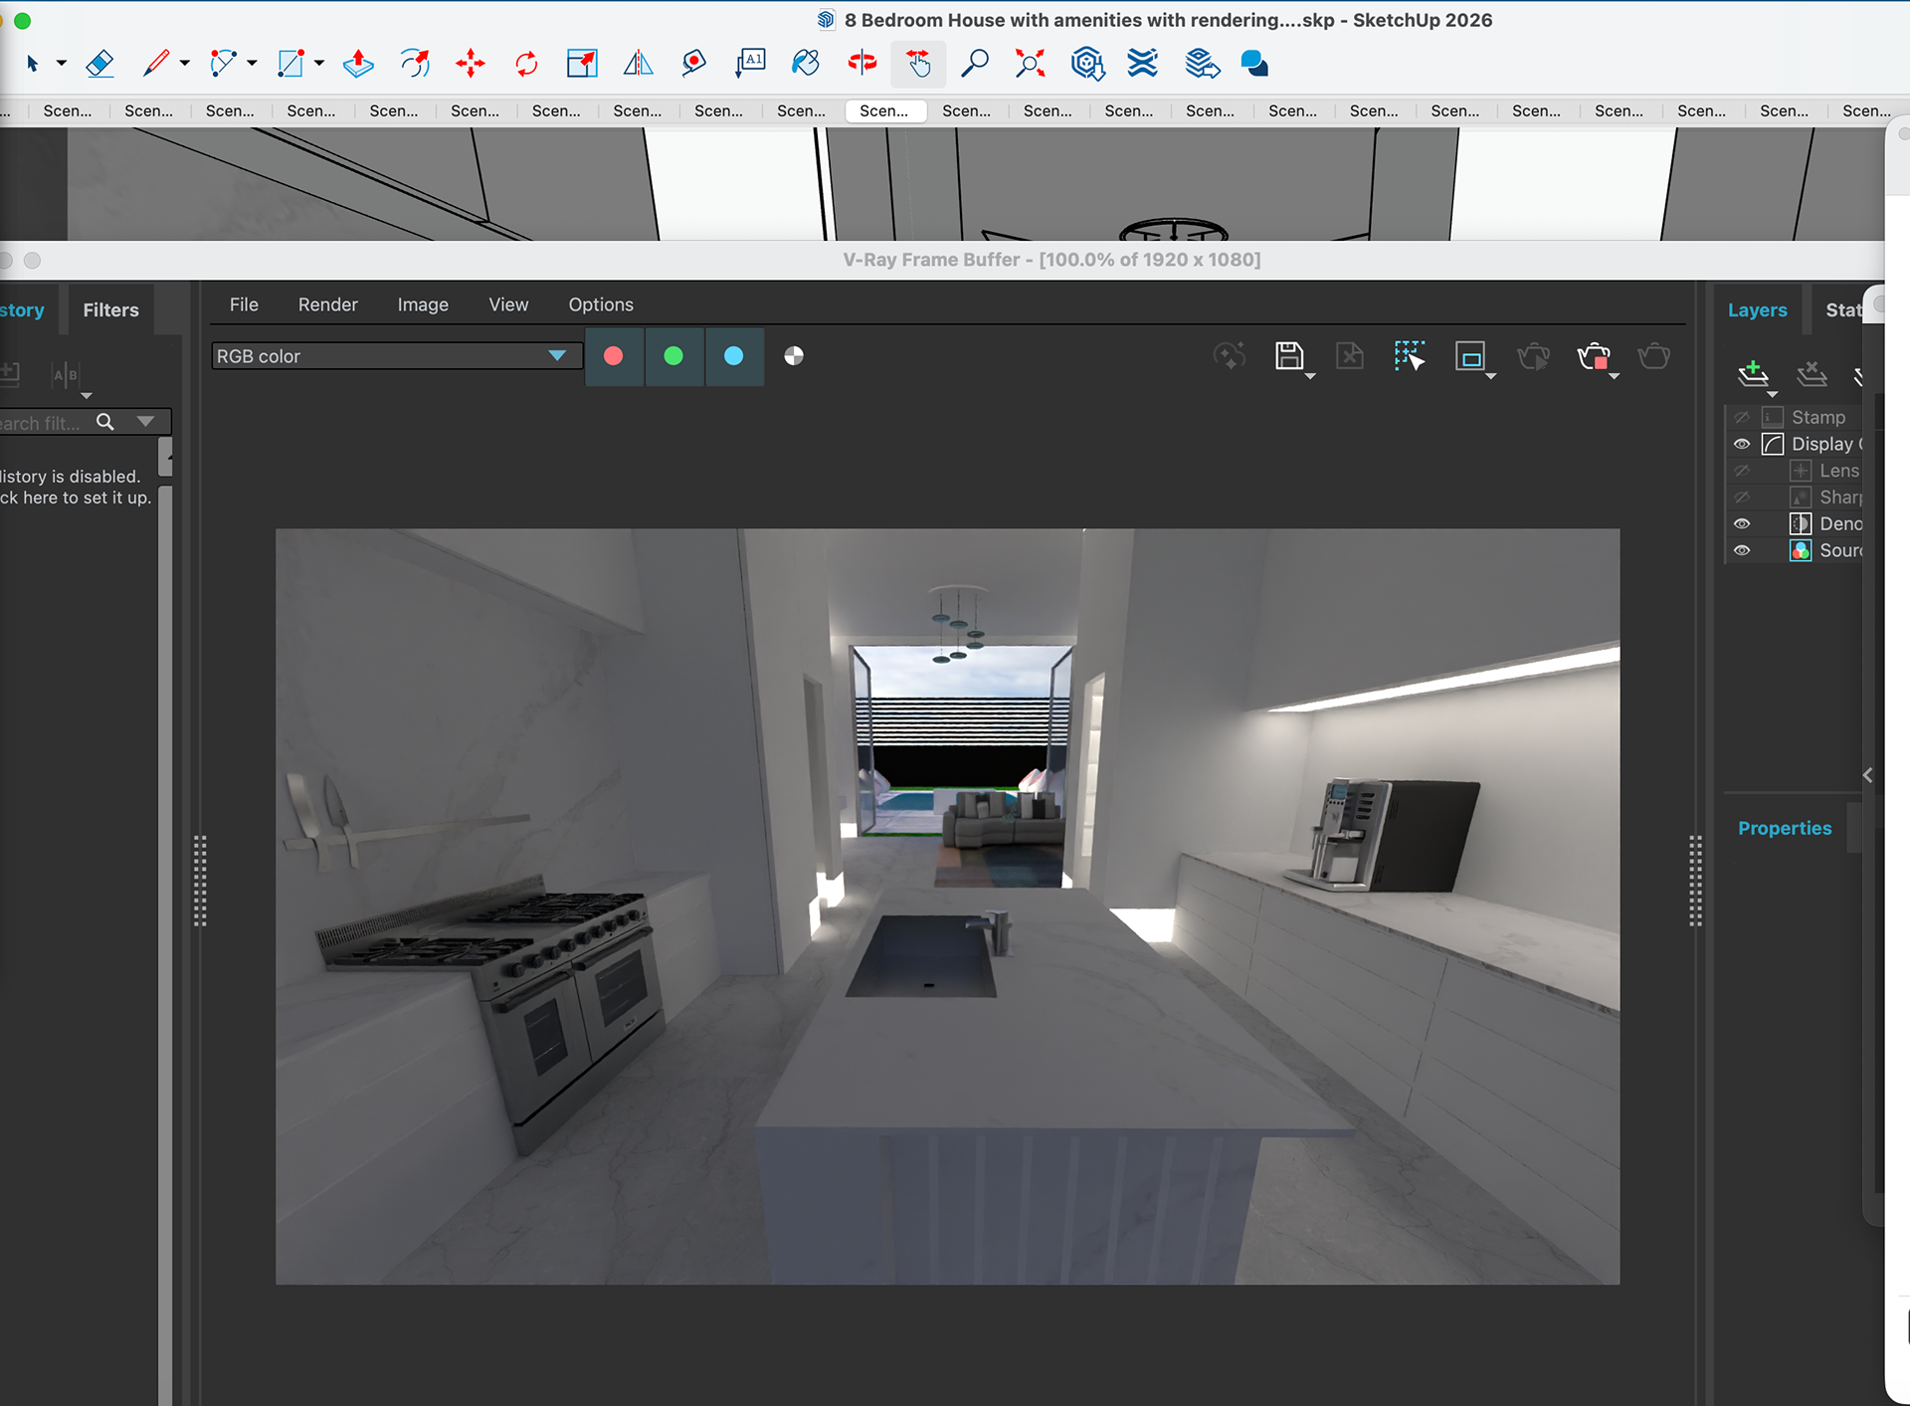Open the Pencil tool dropdown arrow
The image size is (1910, 1406).
coord(185,64)
